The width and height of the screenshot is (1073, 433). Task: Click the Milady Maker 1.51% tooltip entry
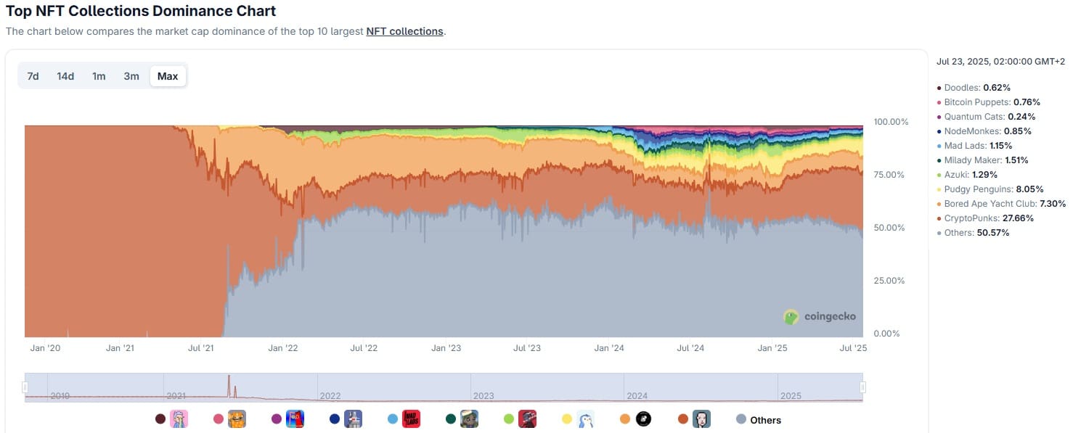[x=983, y=160]
